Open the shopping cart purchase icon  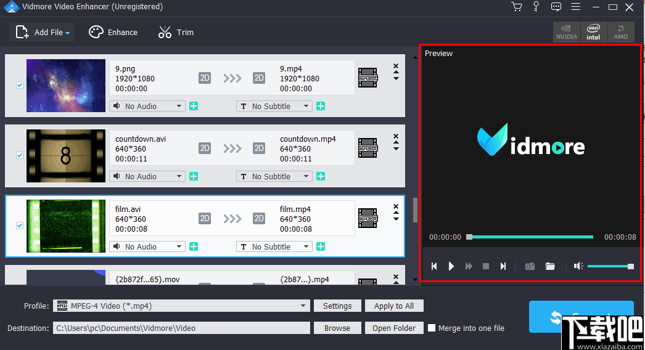[x=517, y=7]
